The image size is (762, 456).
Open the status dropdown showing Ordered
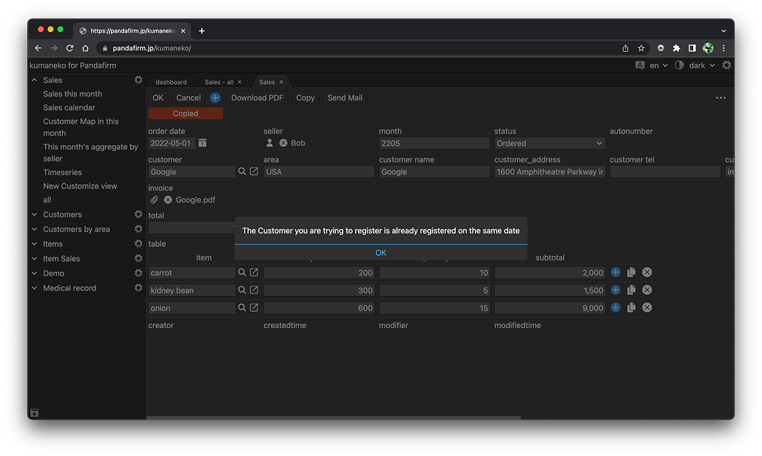tap(549, 143)
